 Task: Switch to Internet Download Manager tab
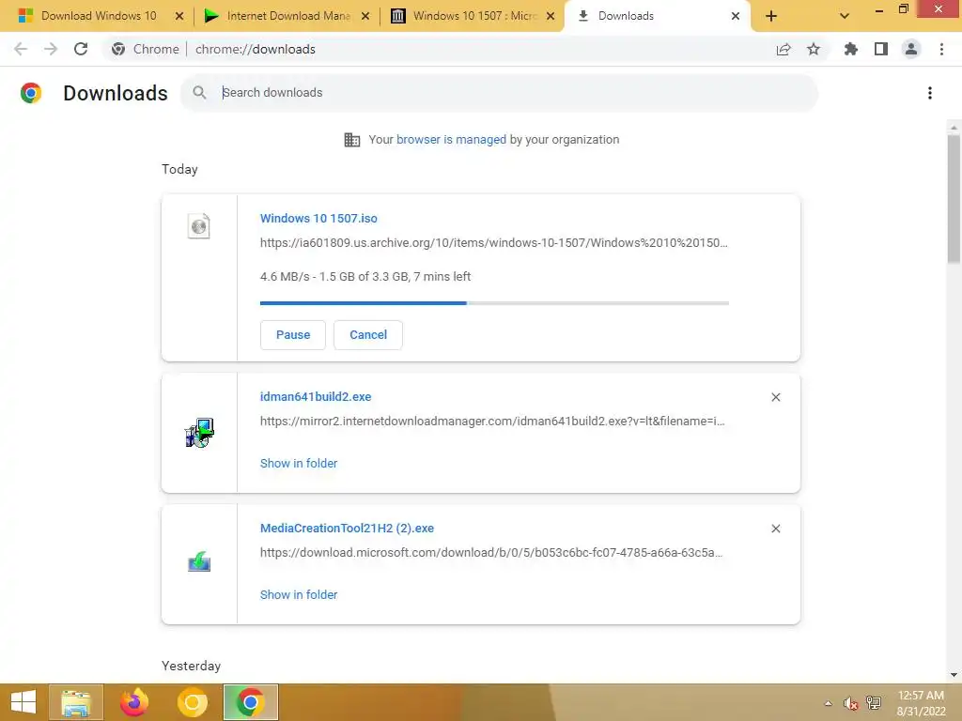click(x=287, y=16)
